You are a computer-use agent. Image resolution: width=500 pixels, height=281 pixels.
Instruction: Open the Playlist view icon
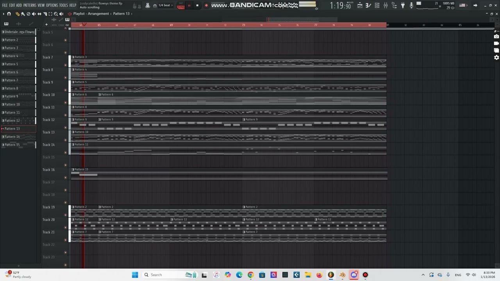[x=360, y=5]
